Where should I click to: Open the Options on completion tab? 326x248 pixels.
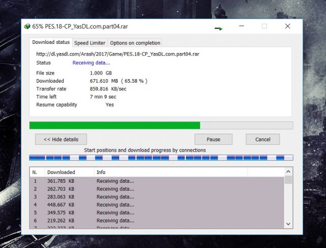(x=135, y=43)
